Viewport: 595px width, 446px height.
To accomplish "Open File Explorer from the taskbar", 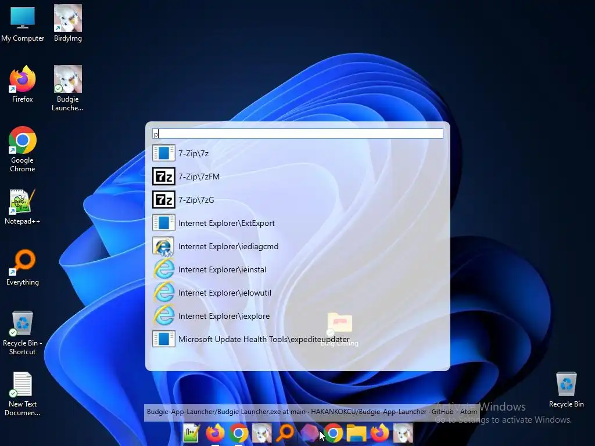I will pos(356,433).
